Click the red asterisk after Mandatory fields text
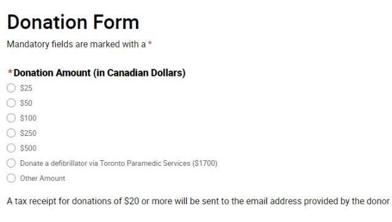This screenshot has height=222, width=392. click(x=150, y=43)
